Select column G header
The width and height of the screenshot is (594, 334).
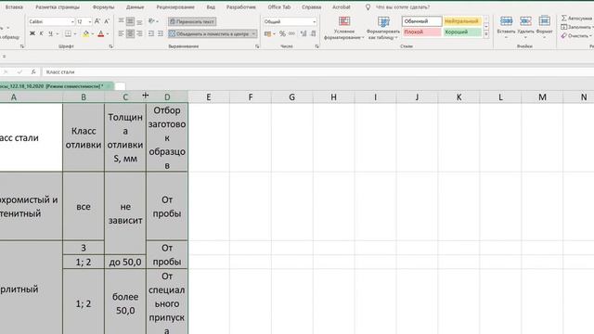291,96
